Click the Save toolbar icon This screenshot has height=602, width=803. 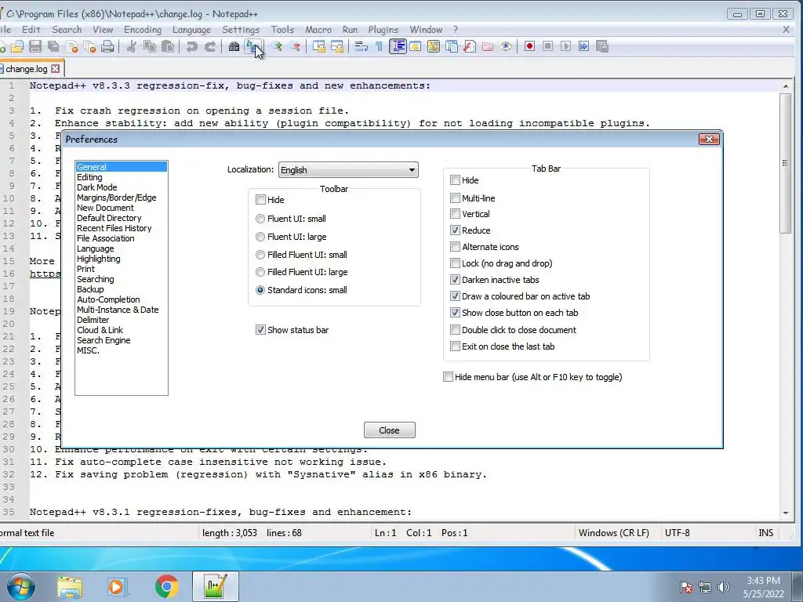coord(35,46)
